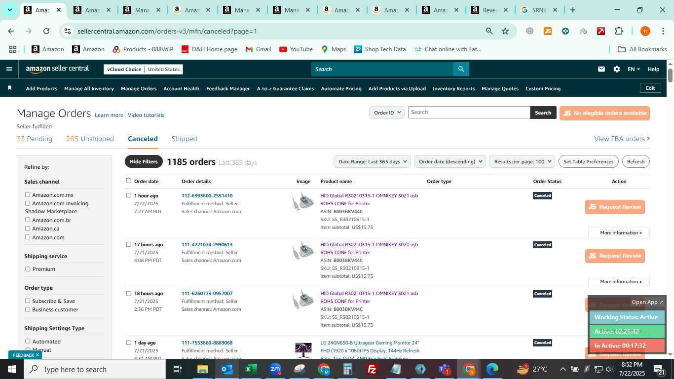Image resolution: width=674 pixels, height=379 pixels.
Task: Check the Amazon.com Invoicing Shadow Marketplace filter
Action: 28,203
